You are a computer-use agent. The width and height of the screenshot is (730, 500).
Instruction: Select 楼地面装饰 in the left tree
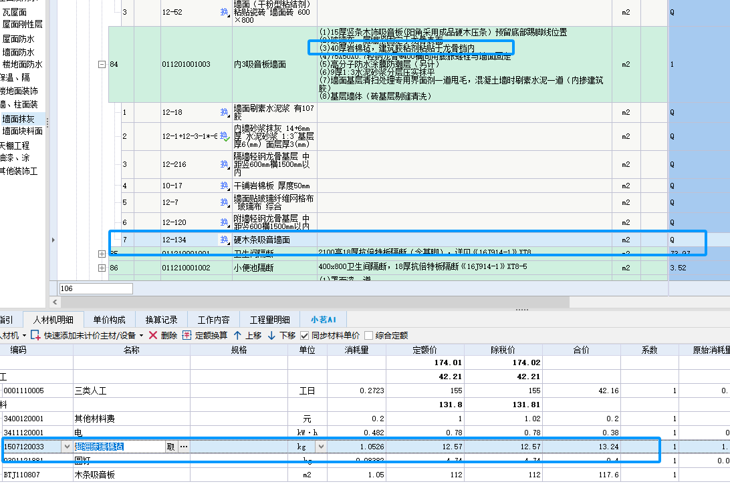click(x=19, y=91)
